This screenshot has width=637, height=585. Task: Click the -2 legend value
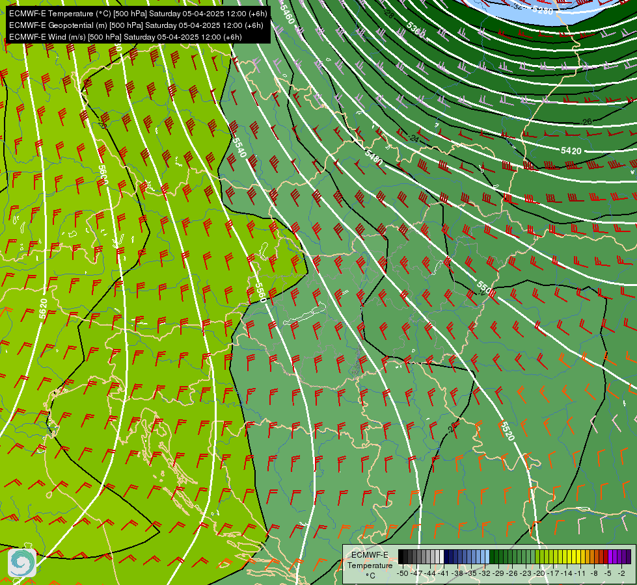[621, 573]
